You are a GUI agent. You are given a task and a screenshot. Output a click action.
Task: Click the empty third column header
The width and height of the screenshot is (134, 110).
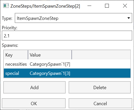pos(101,55)
